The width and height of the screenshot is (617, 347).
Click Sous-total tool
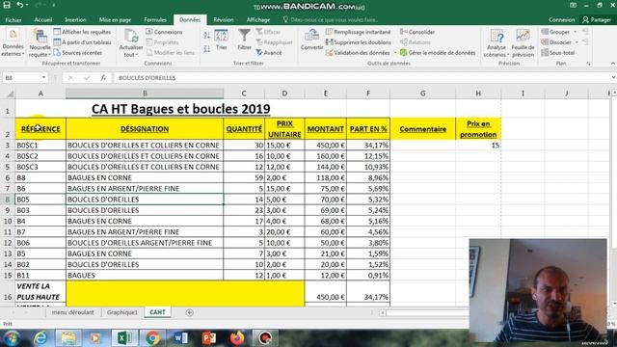[558, 52]
